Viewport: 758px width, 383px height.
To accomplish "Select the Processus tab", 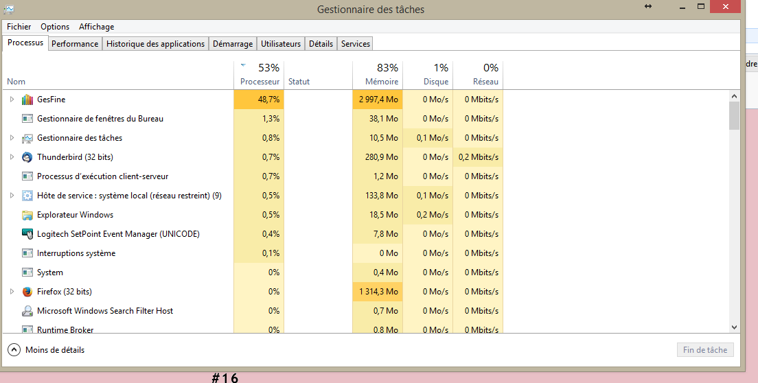I will (x=25, y=43).
